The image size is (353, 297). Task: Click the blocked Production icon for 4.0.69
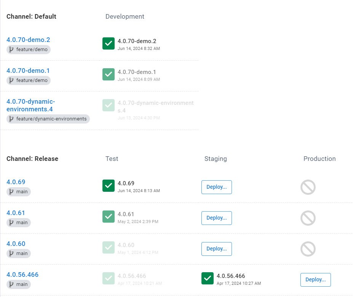pos(308,187)
